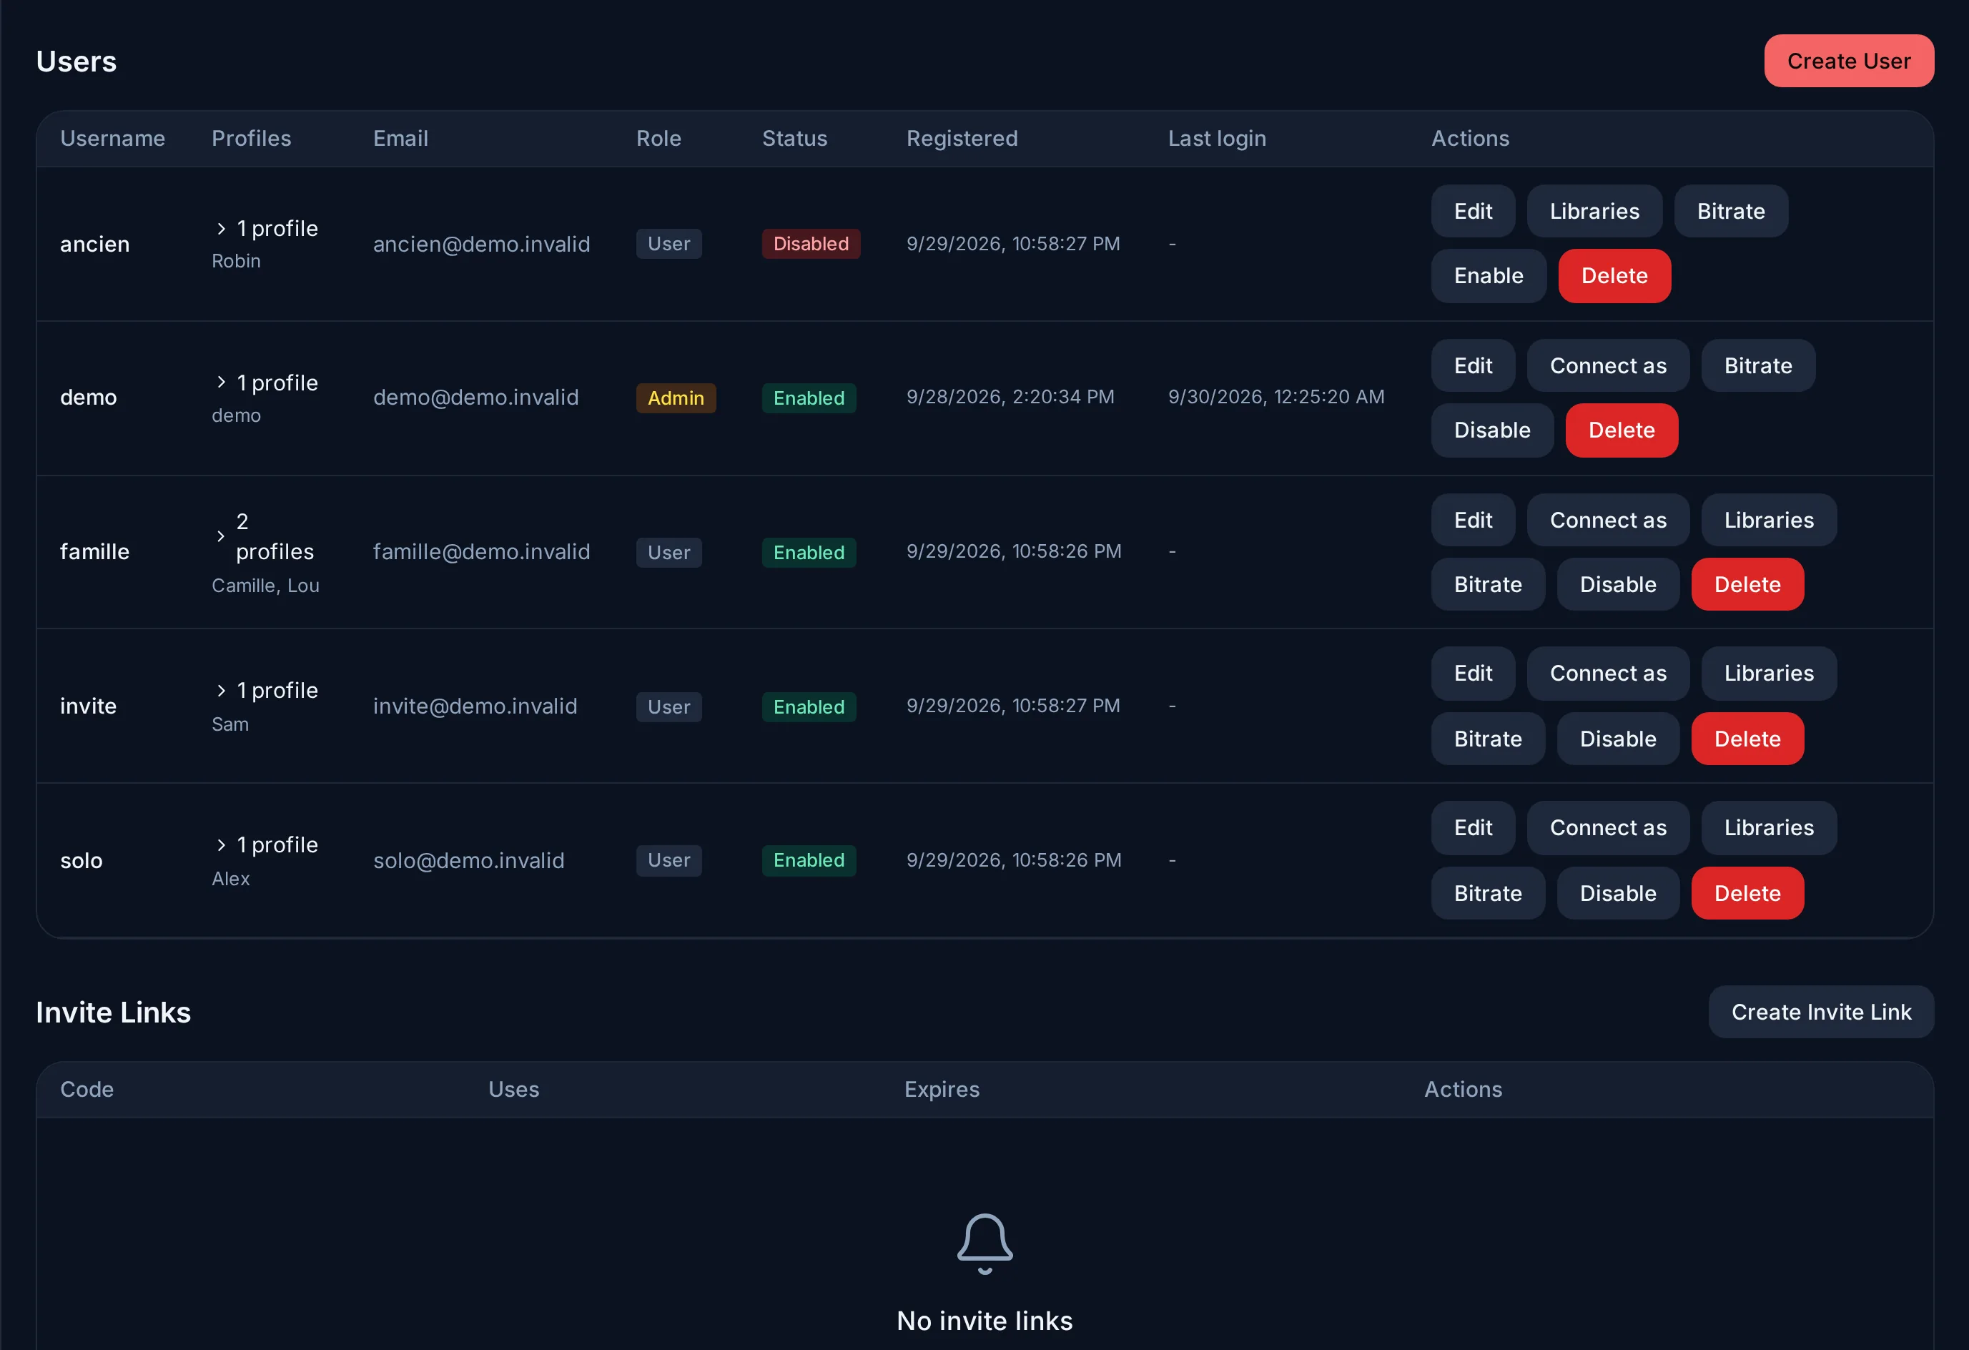Viewport: 1969px width, 1350px height.
Task: Open Bitrate for demo
Action: [x=1758, y=366]
